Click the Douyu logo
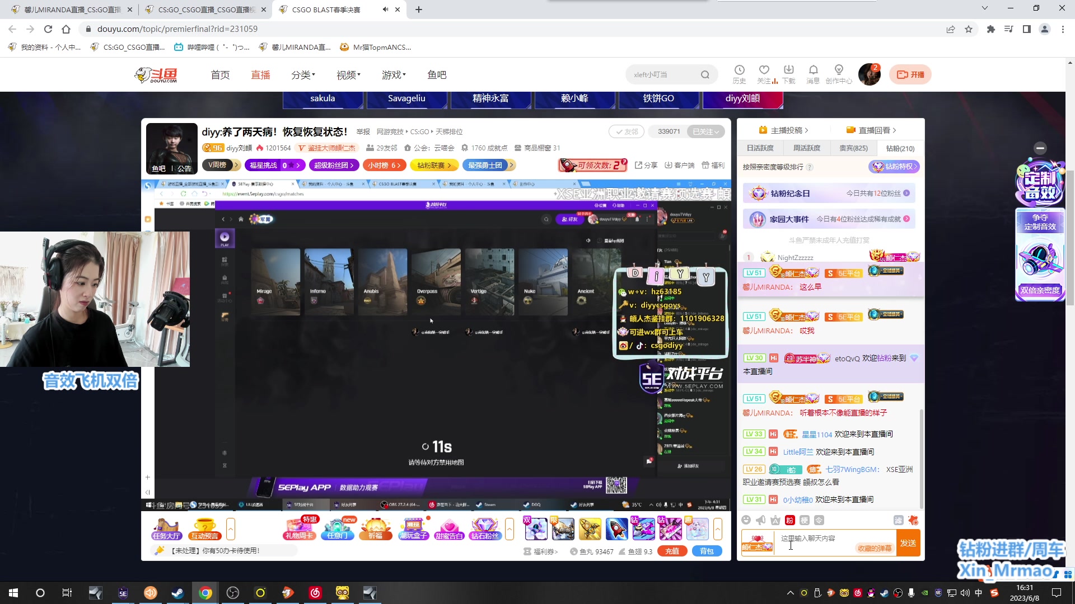1075x604 pixels. pyautogui.click(x=156, y=75)
